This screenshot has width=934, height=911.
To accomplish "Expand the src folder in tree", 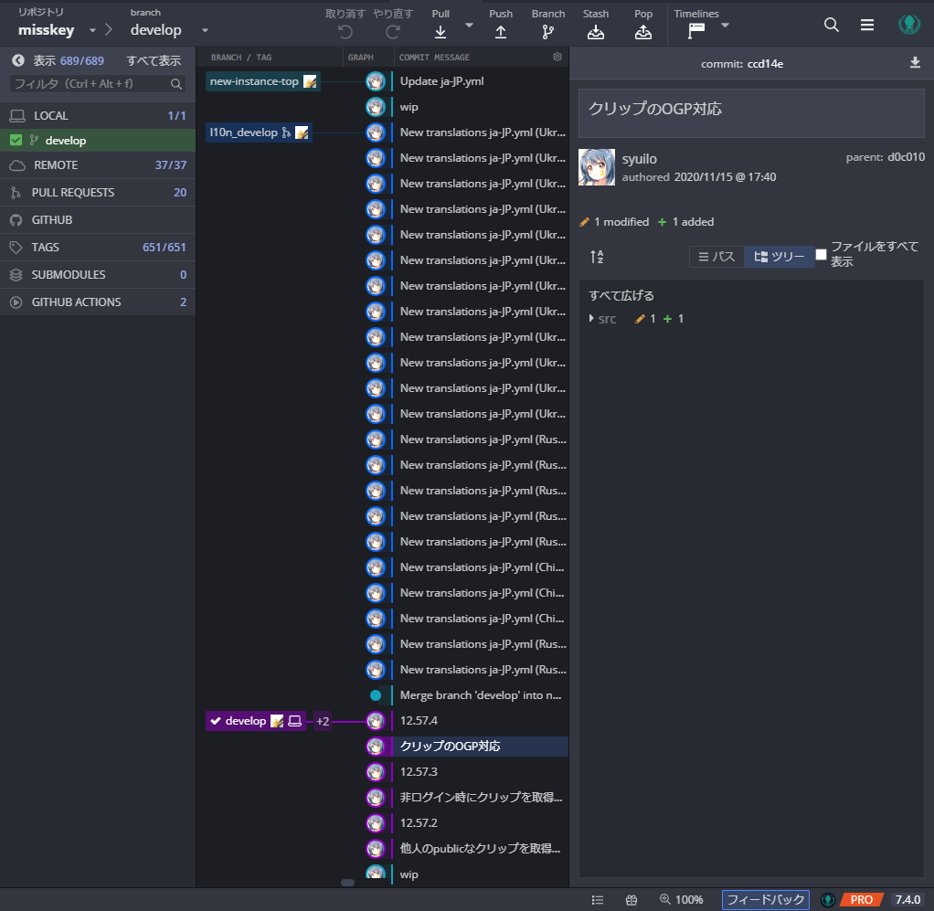I will point(591,319).
